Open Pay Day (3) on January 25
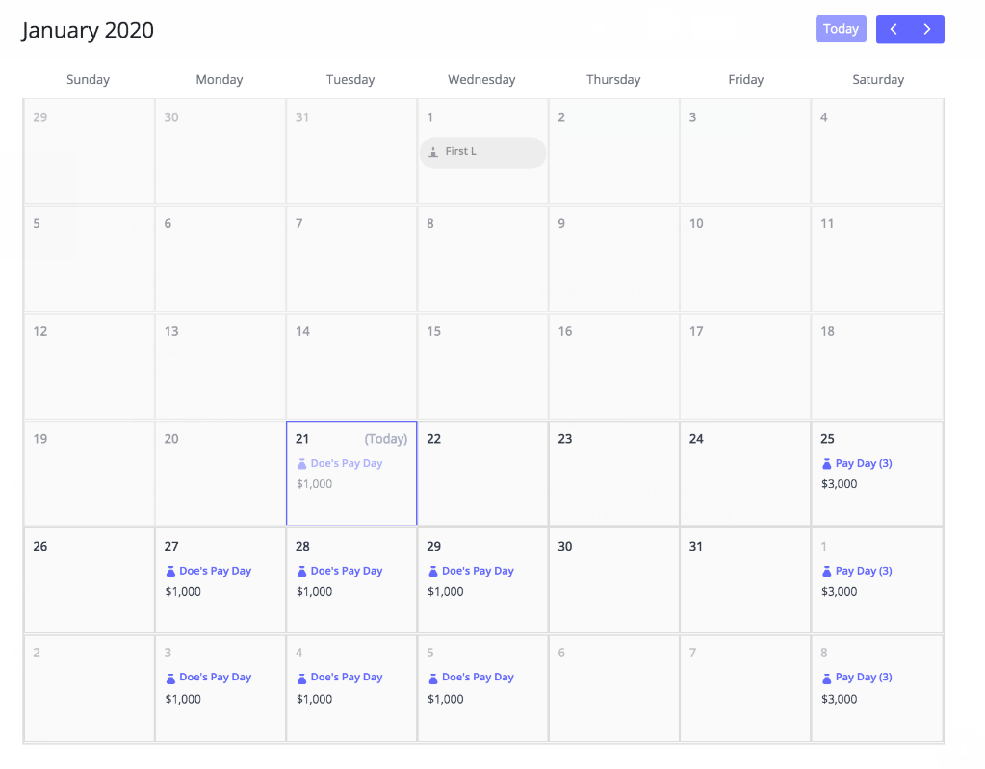The image size is (985, 769). click(863, 463)
